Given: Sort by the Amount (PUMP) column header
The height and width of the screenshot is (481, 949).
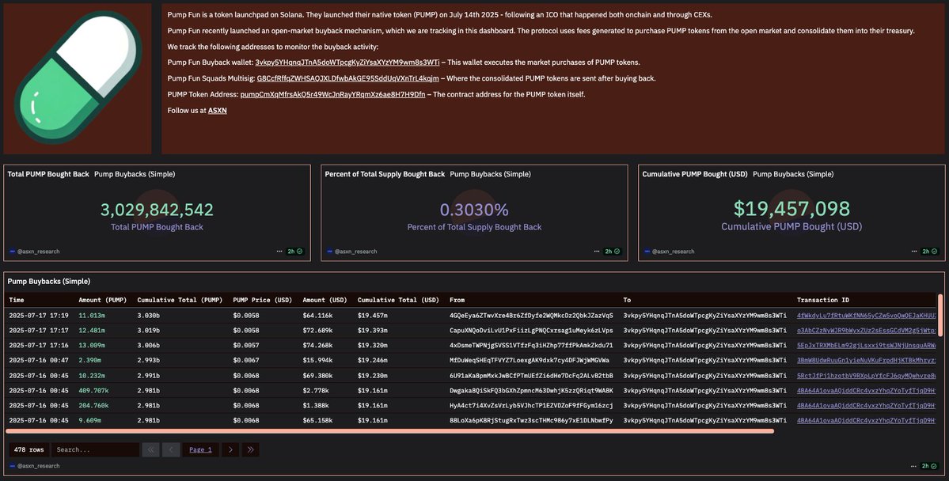Looking at the screenshot, I should (102, 300).
